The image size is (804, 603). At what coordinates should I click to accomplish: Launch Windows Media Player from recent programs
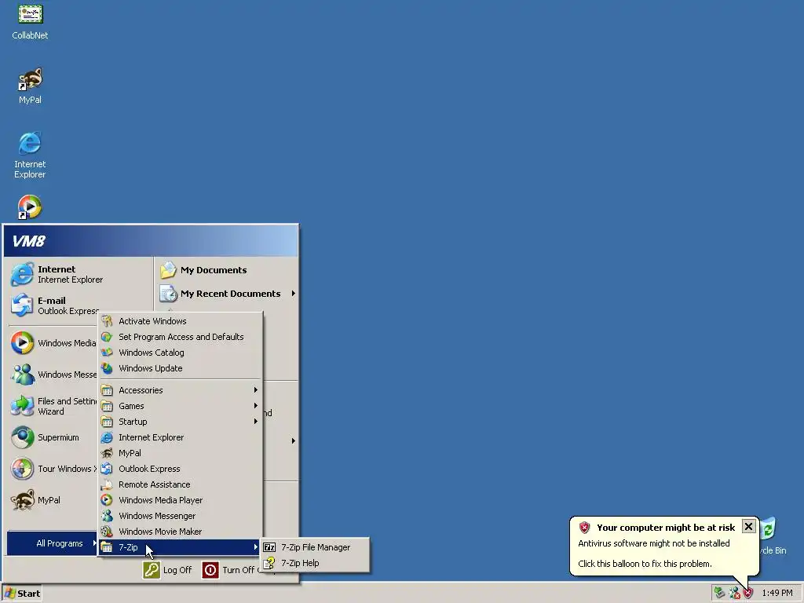point(53,343)
